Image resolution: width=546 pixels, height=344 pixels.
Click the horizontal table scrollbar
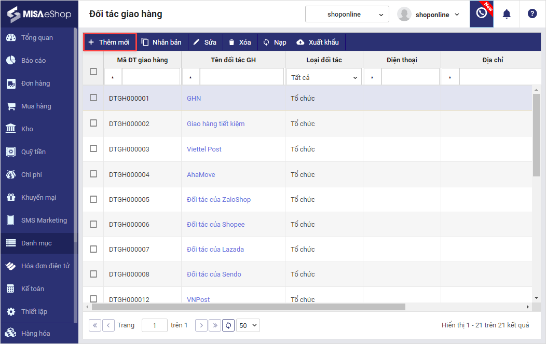click(x=249, y=307)
